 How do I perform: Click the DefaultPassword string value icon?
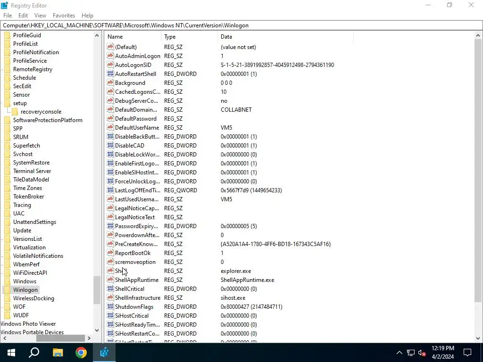tap(110, 118)
